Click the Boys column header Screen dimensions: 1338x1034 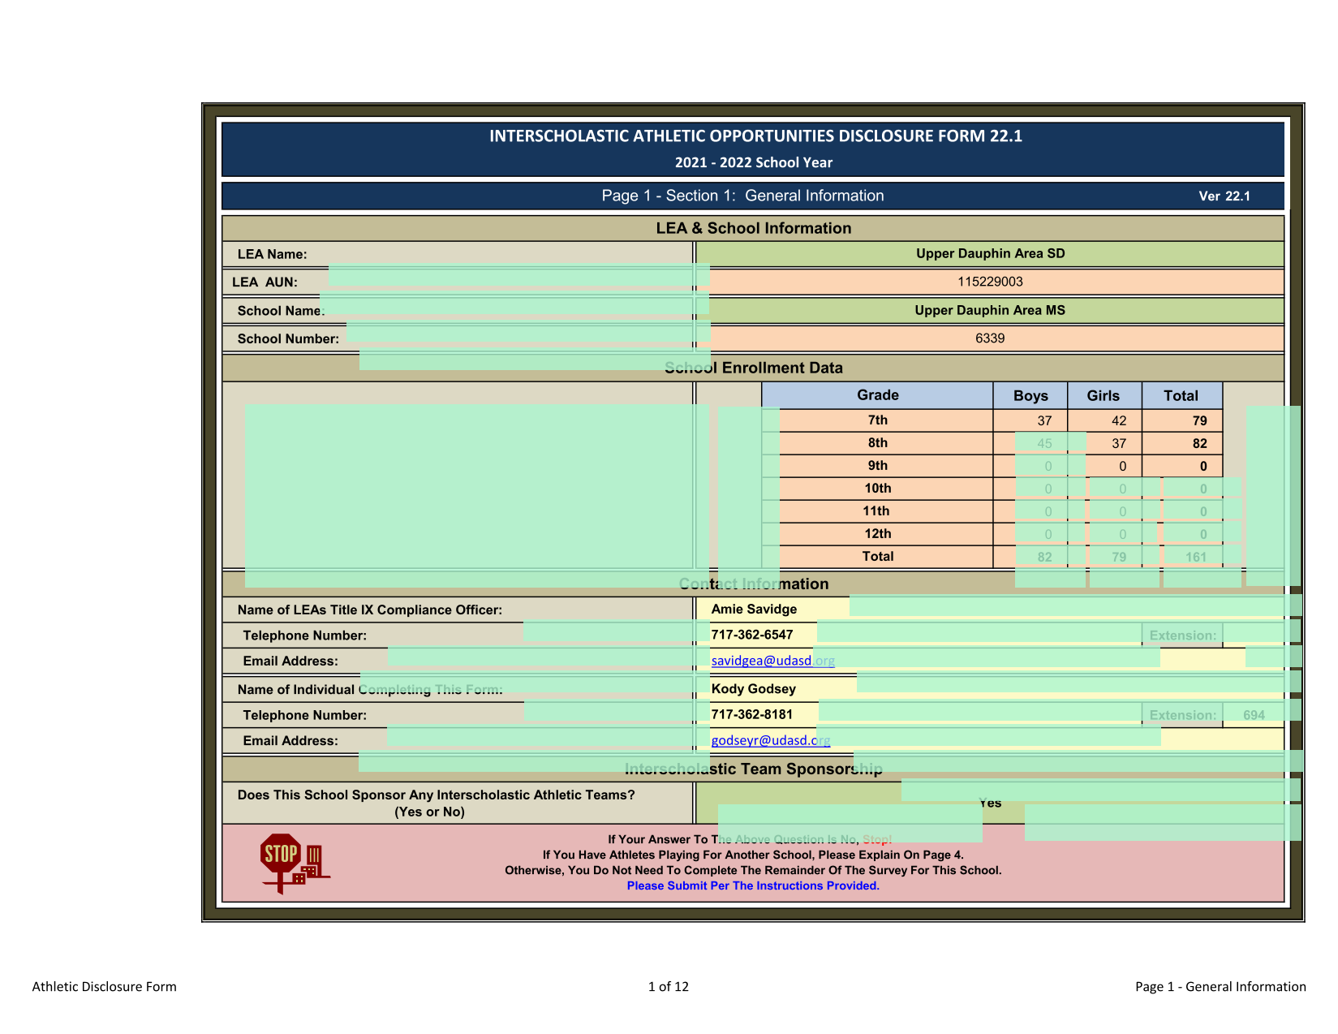[x=1030, y=395]
